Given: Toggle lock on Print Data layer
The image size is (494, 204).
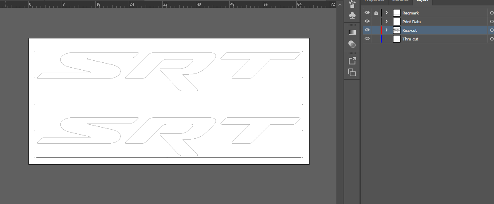Looking at the screenshot, I should tap(376, 21).
